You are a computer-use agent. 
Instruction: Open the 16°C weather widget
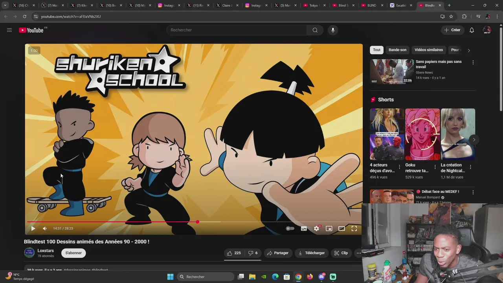point(20,277)
